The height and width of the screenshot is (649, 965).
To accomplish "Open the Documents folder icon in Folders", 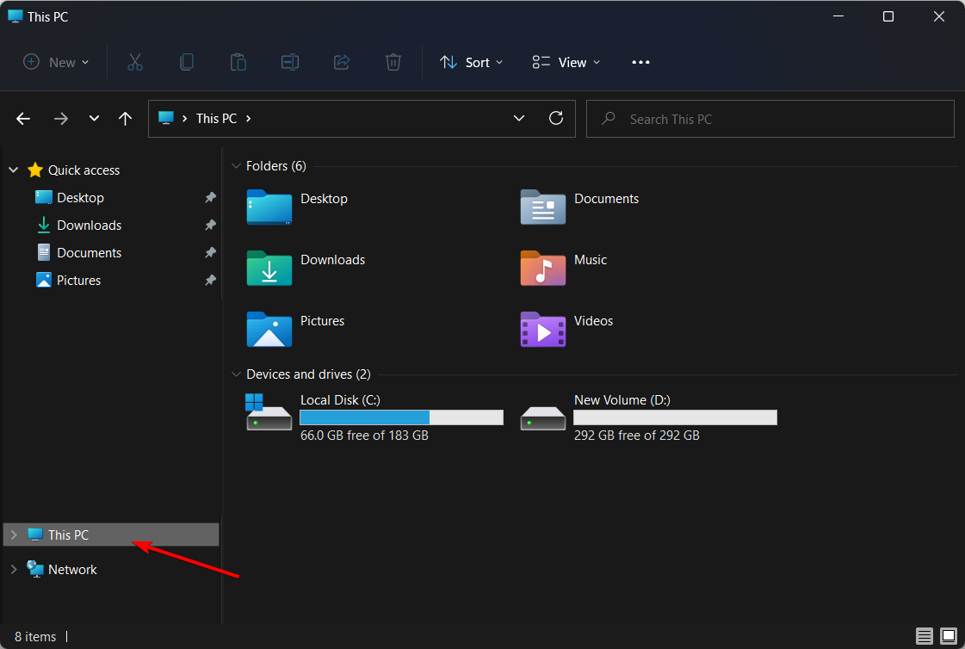I will [543, 207].
